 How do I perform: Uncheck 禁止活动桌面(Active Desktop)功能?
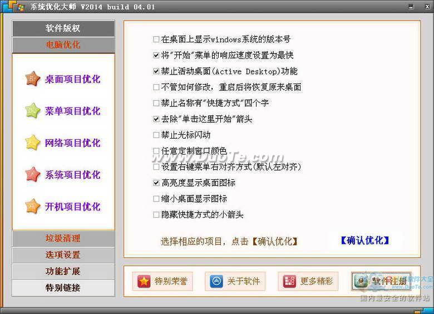coord(156,71)
